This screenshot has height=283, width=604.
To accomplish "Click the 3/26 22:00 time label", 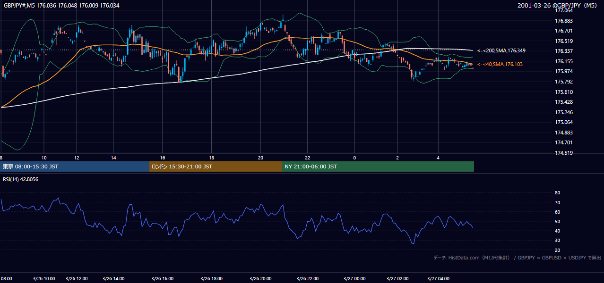I will (307, 278).
